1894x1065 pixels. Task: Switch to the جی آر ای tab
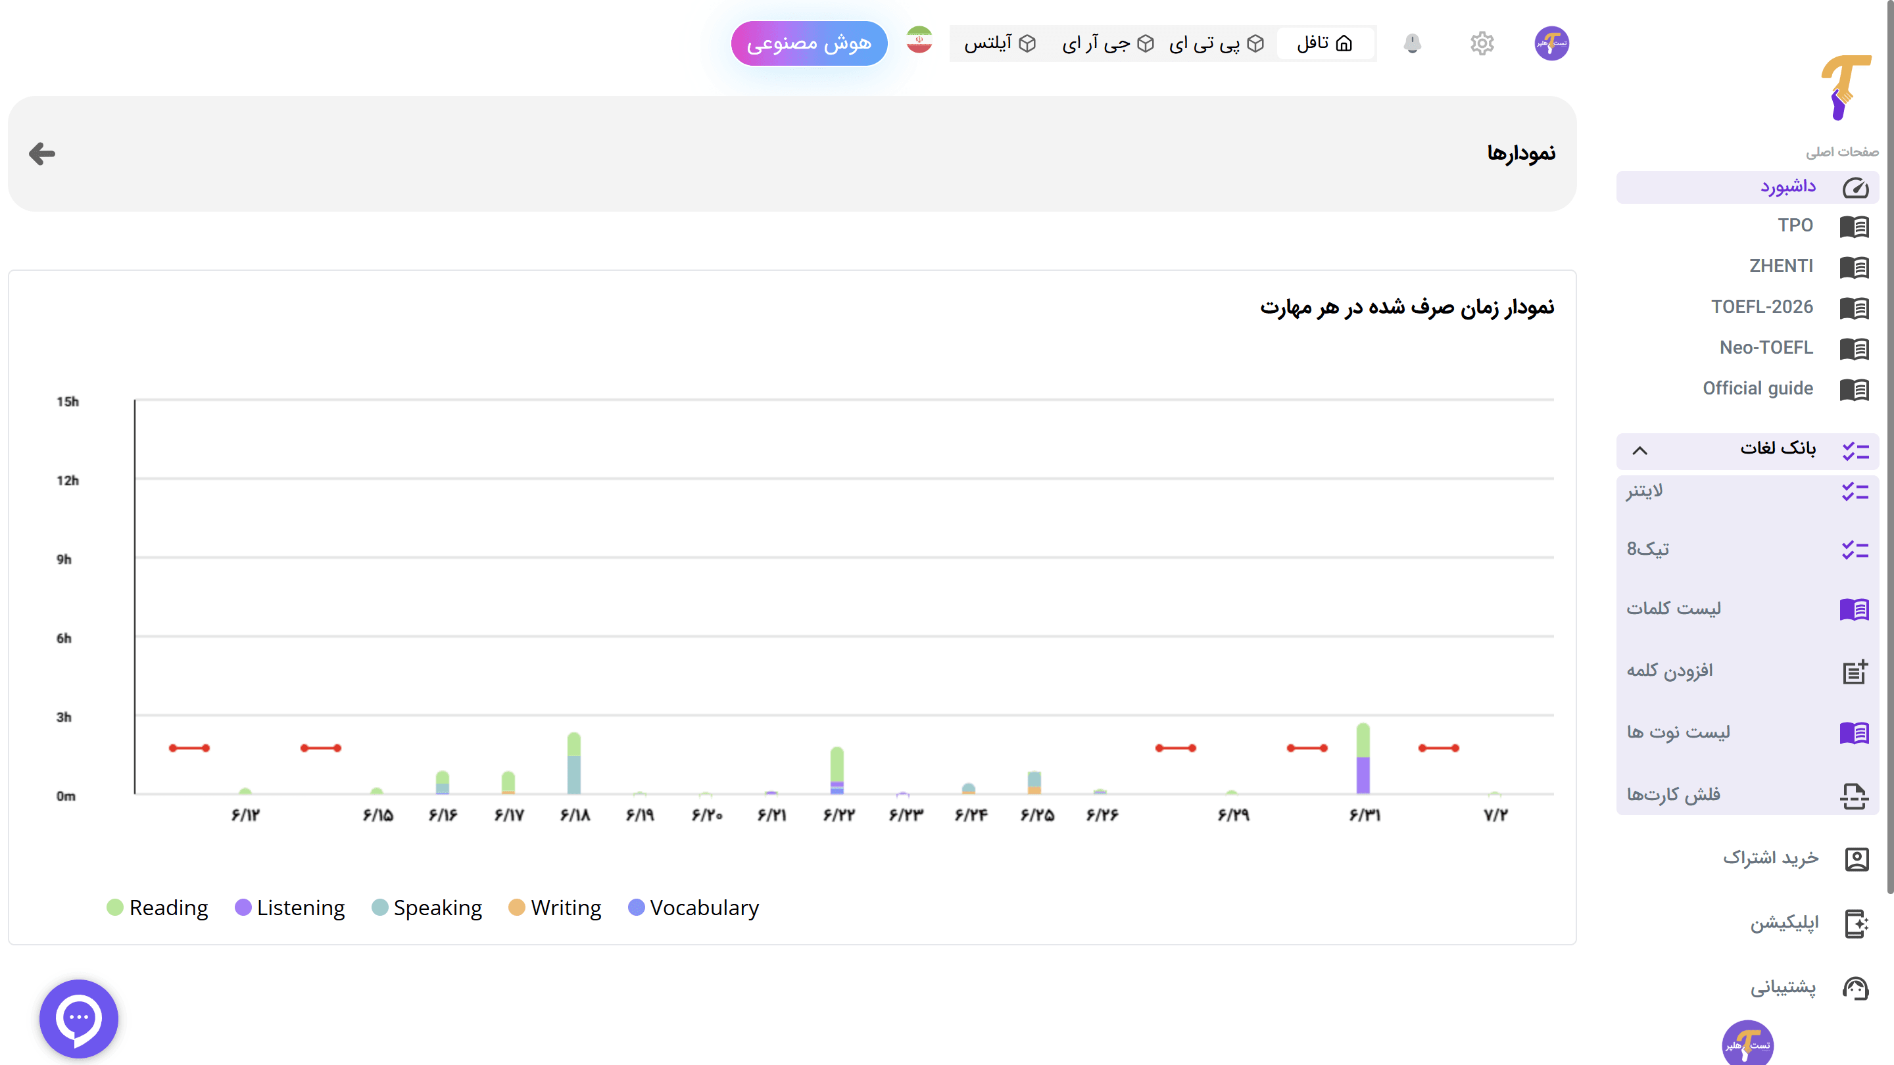(x=1107, y=43)
